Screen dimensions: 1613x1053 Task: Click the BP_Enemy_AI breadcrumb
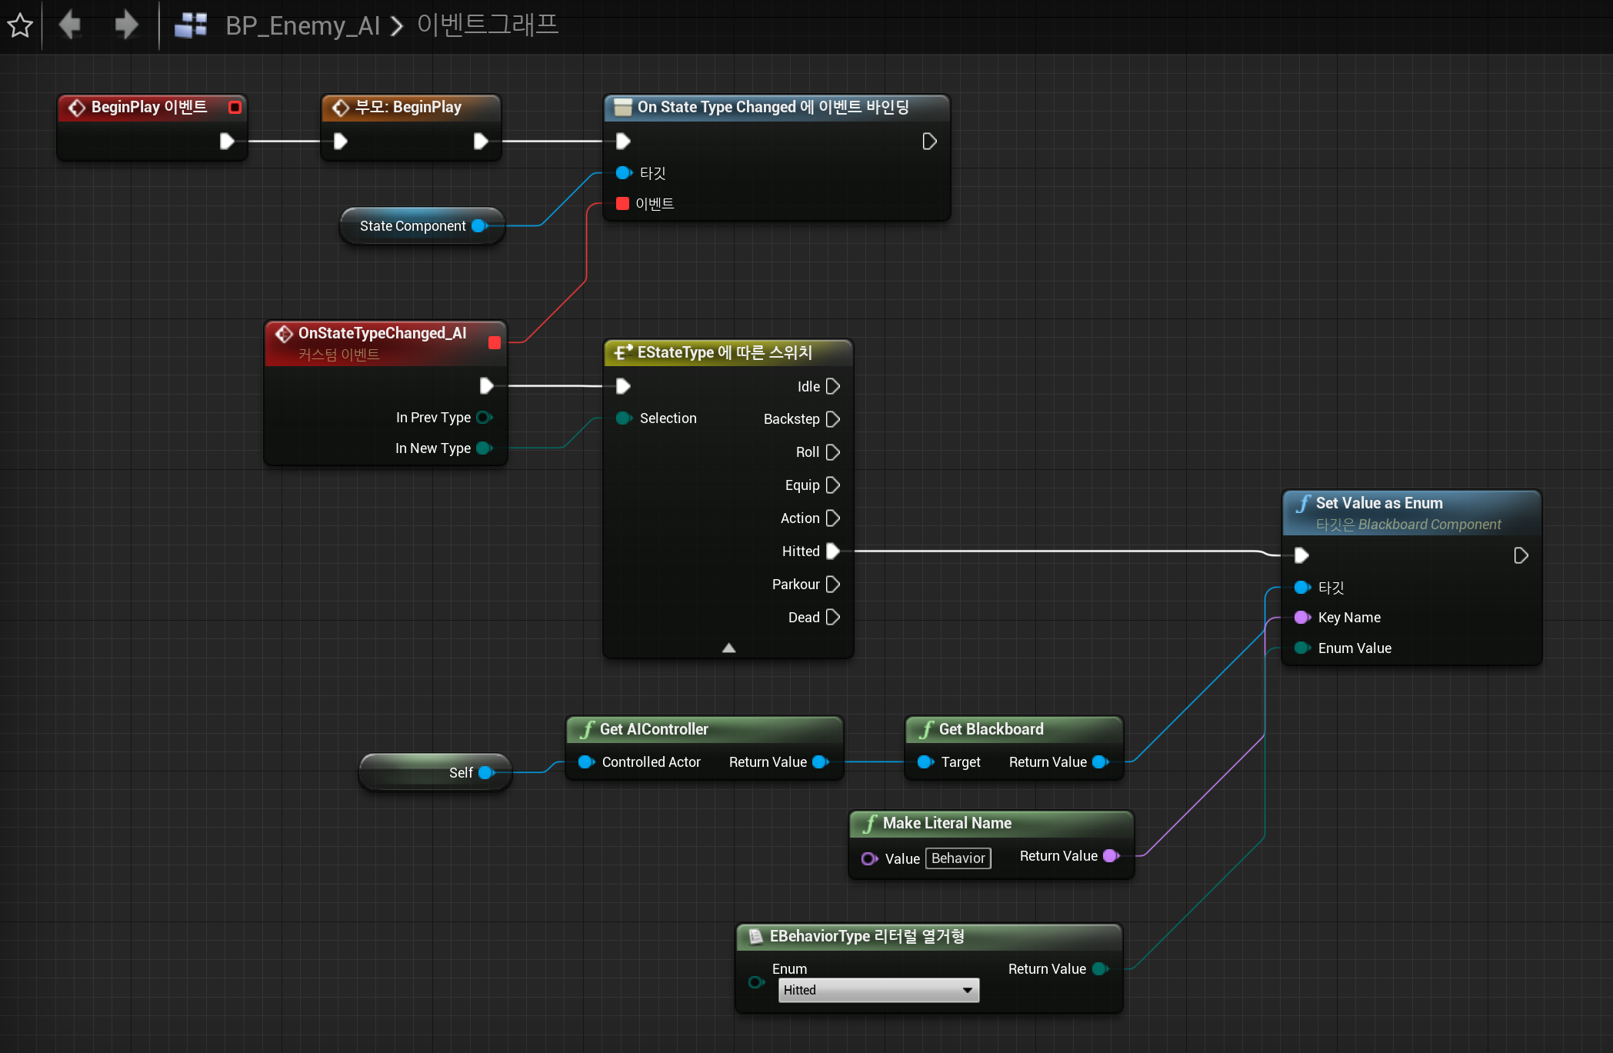pos(302,25)
